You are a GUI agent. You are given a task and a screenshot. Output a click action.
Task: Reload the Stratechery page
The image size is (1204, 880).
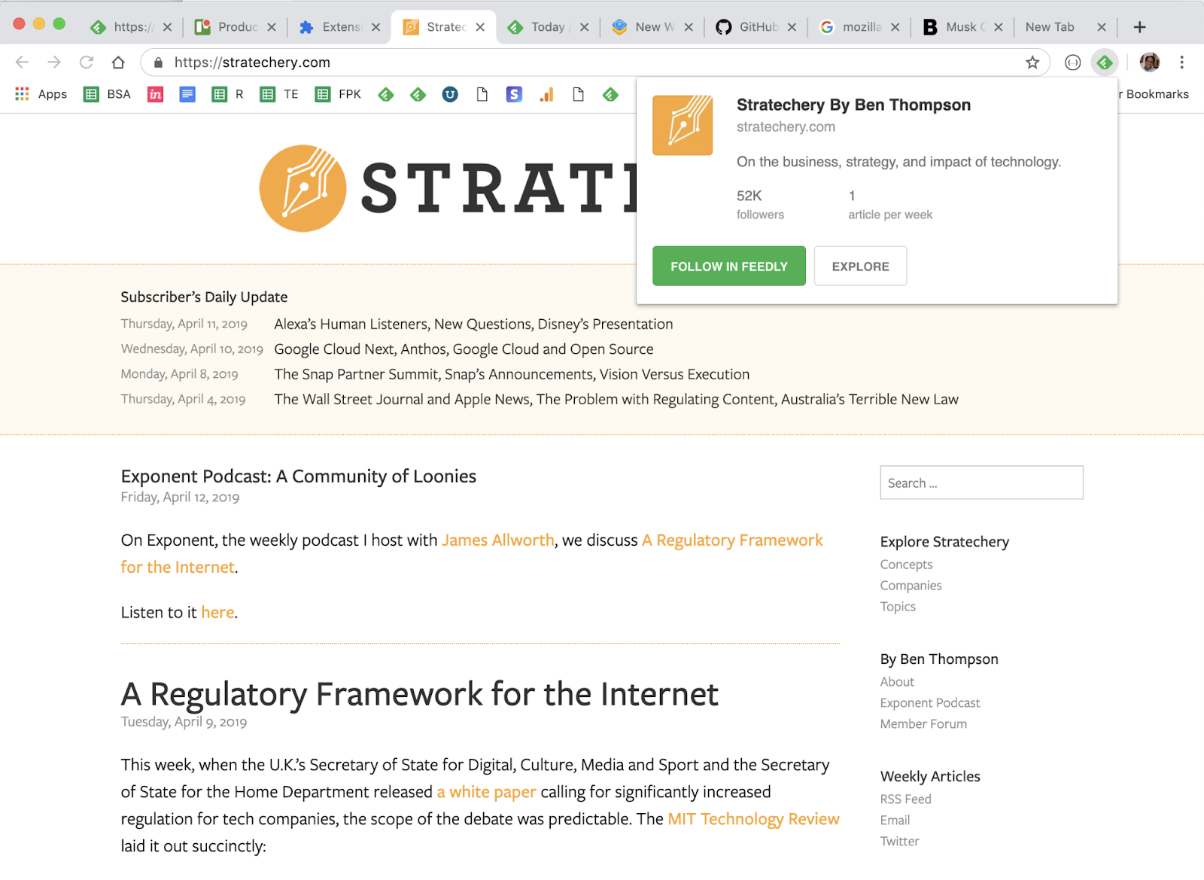click(87, 62)
